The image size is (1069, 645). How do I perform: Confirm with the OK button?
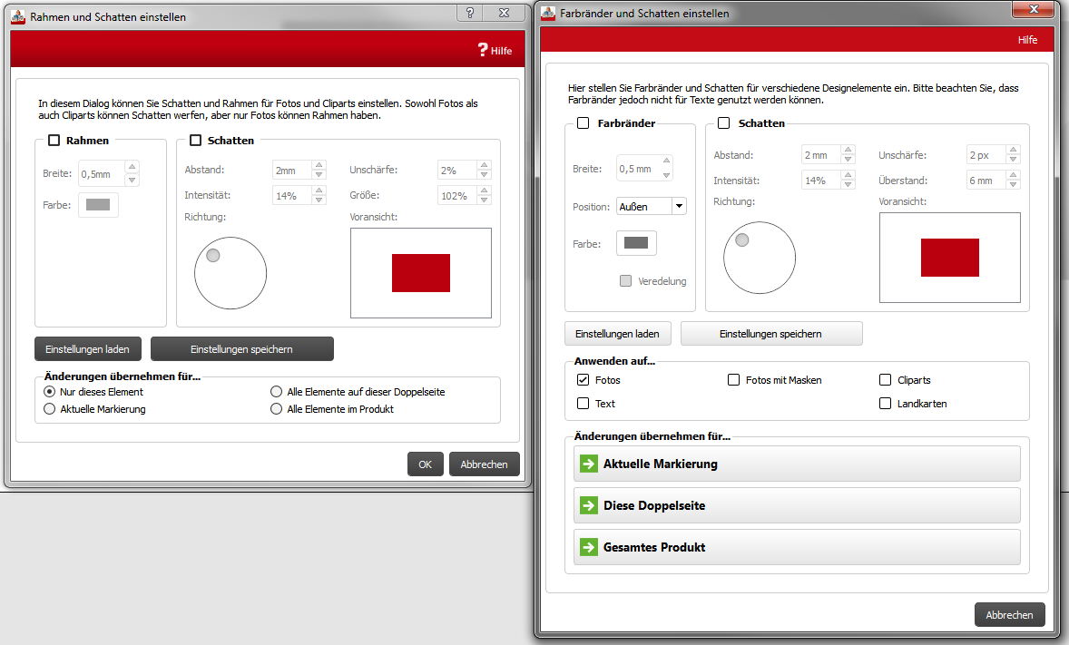point(426,464)
